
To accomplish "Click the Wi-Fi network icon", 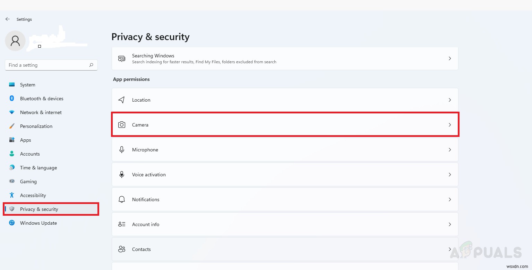I will 12,112.
